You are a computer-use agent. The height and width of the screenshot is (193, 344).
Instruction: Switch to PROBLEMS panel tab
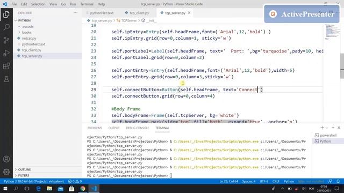pyautogui.click(x=95, y=128)
